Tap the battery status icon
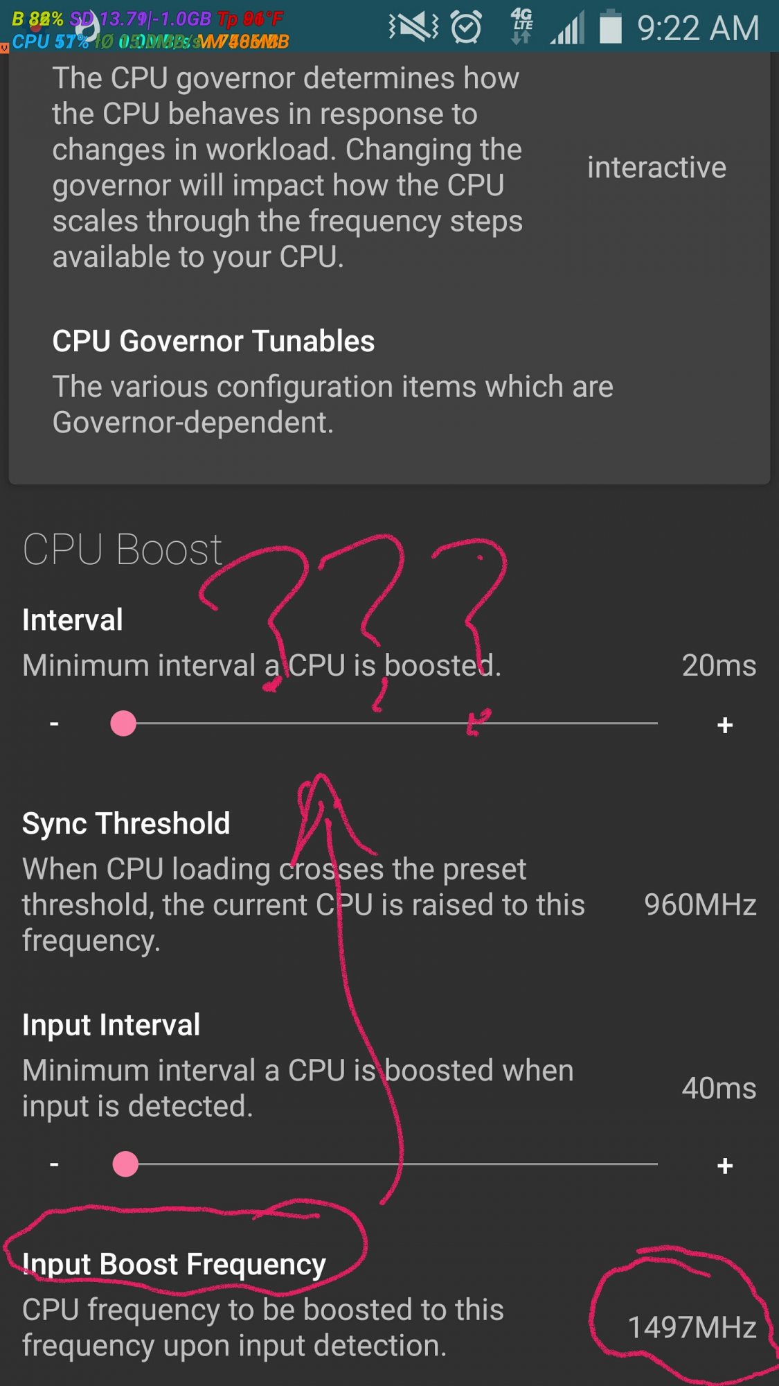This screenshot has height=1386, width=779. (610, 26)
